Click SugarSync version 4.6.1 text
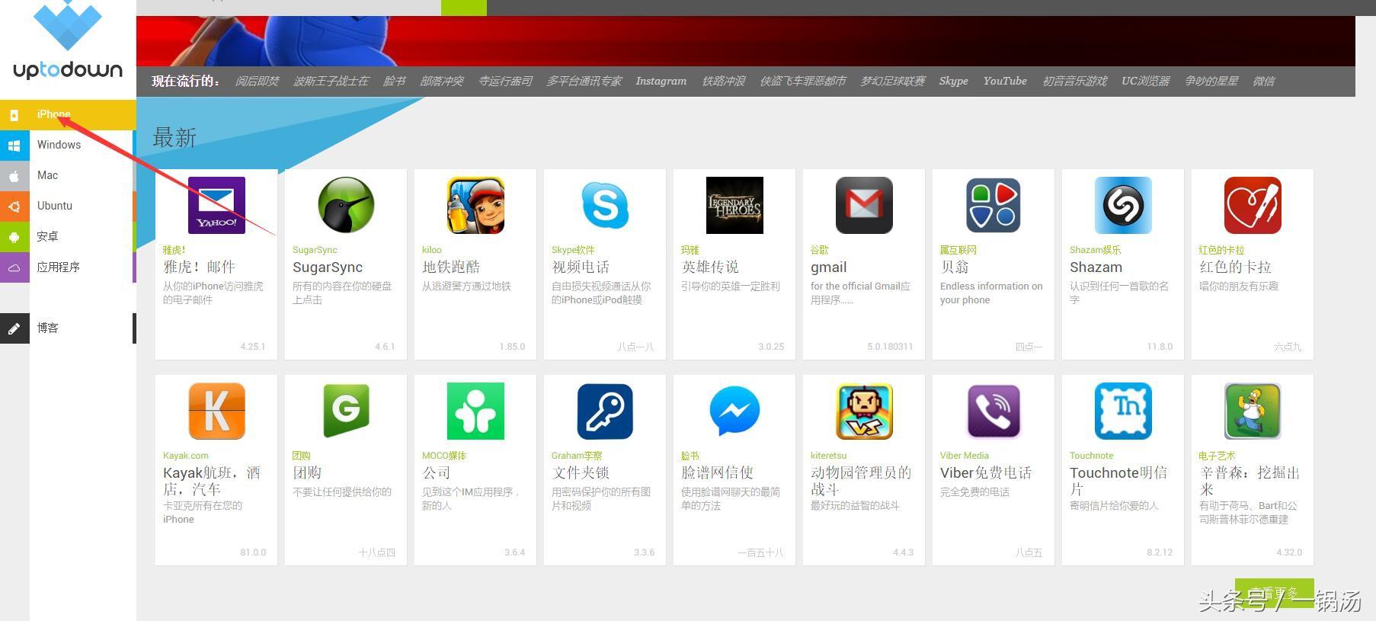The height and width of the screenshot is (621, 1376). pos(385,347)
